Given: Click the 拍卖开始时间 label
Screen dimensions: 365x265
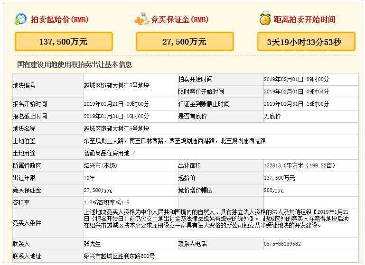Looking at the screenshot, I should (x=195, y=79).
